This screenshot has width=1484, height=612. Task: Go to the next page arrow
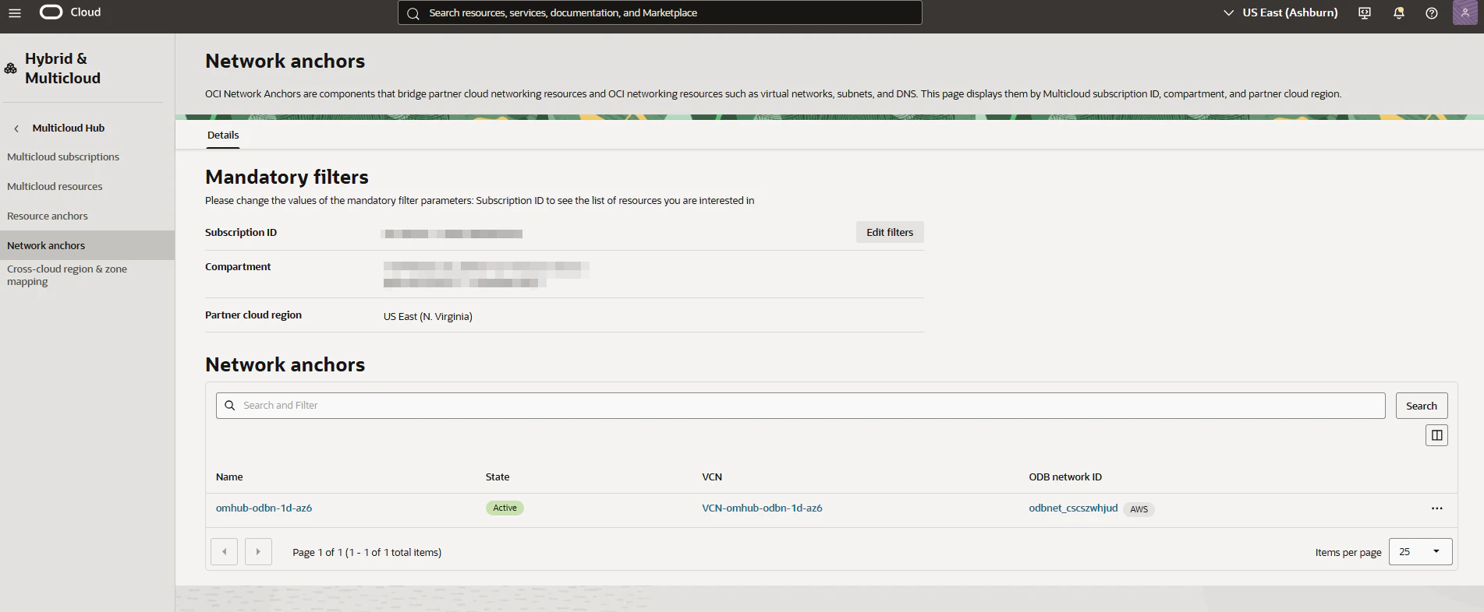coord(258,552)
